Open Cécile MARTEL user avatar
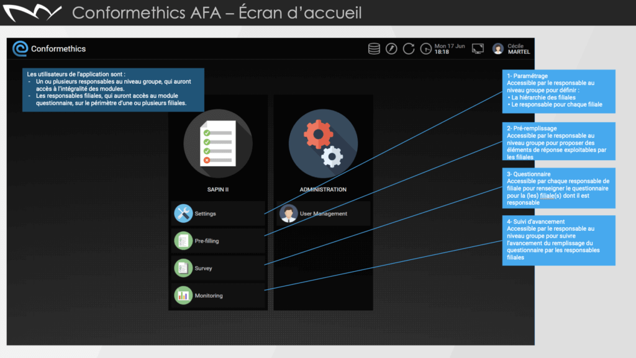The height and width of the screenshot is (358, 636). point(498,48)
